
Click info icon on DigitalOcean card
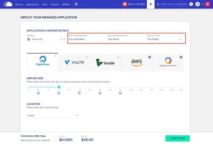tap(56, 56)
